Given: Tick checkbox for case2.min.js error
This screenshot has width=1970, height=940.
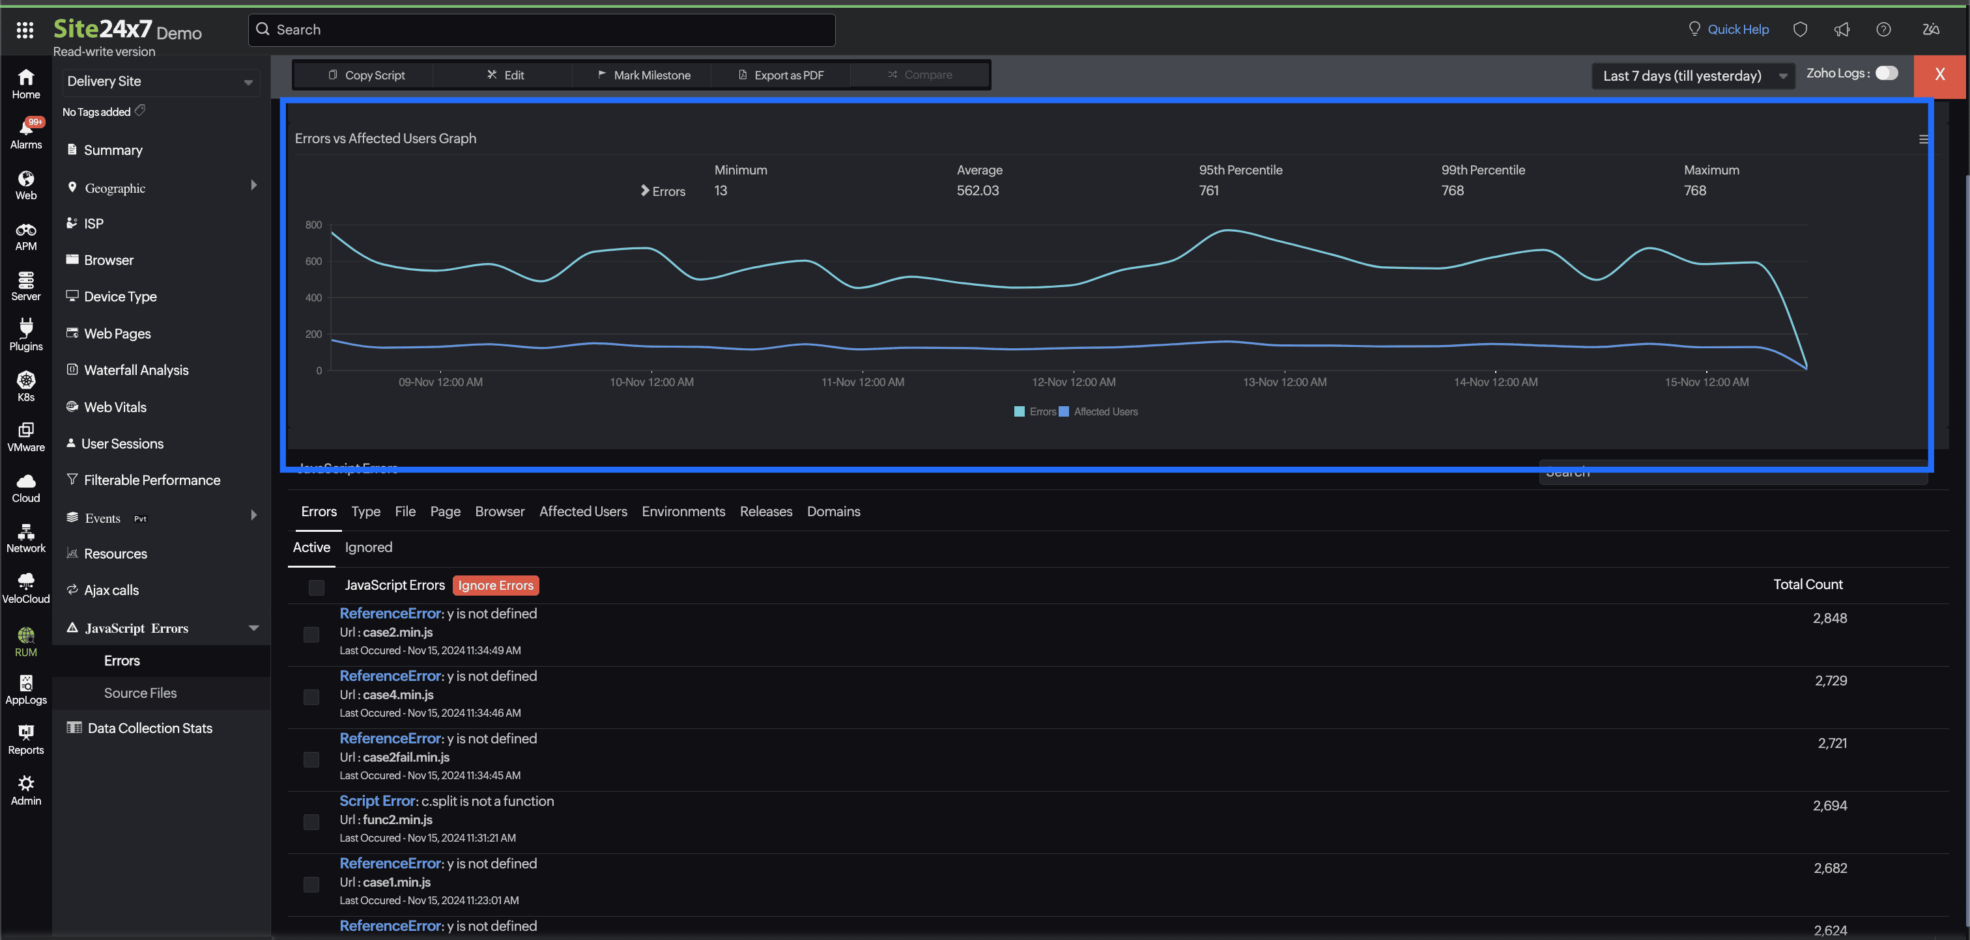Looking at the screenshot, I should click(x=311, y=634).
